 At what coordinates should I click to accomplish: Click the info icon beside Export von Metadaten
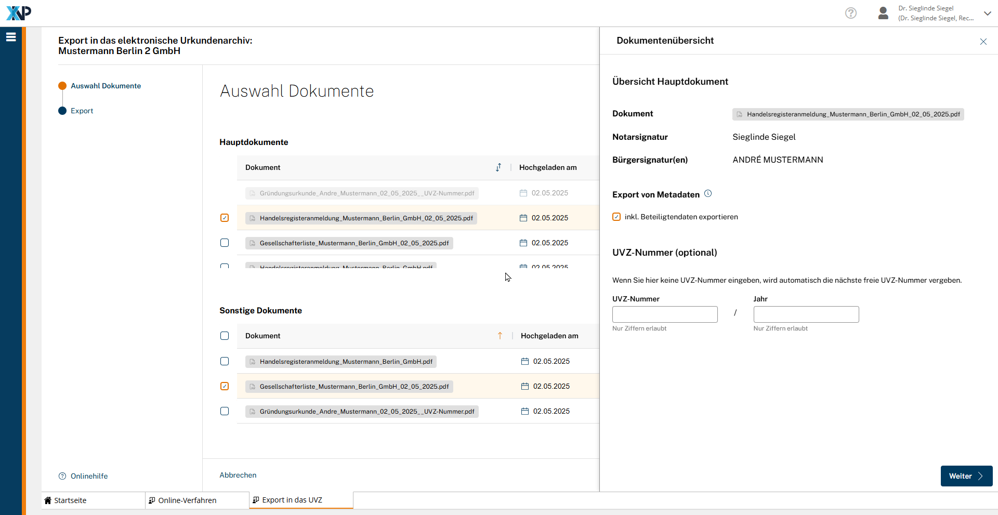coord(708,194)
